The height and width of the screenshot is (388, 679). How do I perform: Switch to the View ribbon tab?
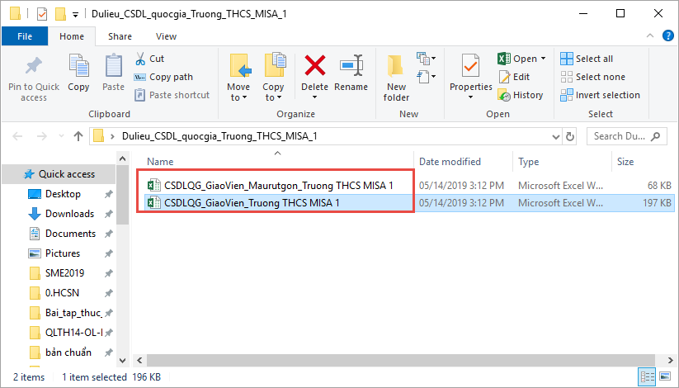pos(166,36)
